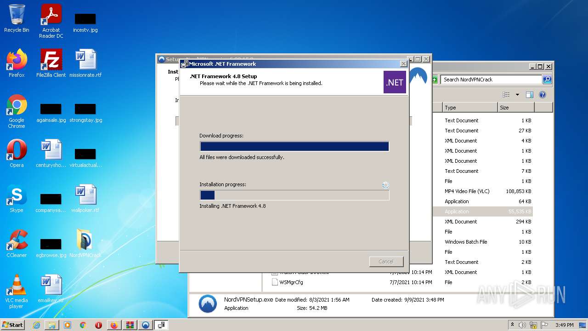588x331 pixels.
Task: Open Action Center flag in system tray
Action: 544,325
